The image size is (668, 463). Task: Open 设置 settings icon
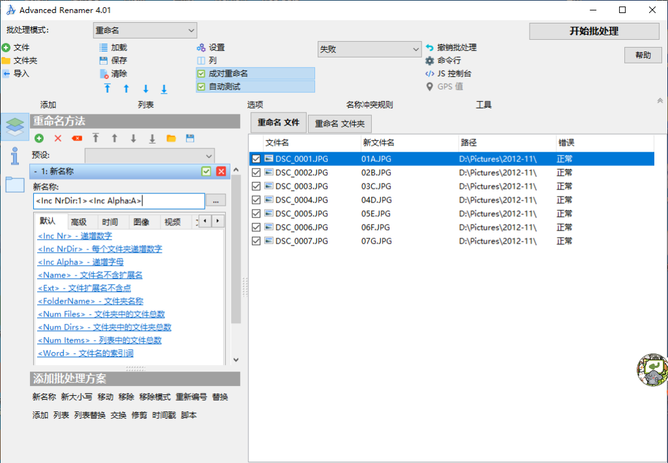coord(201,48)
